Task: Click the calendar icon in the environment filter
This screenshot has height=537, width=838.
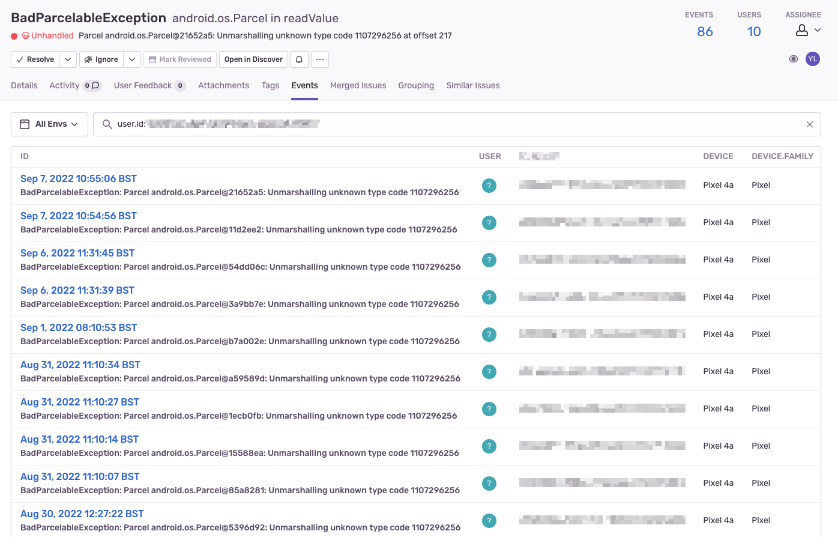Action: point(24,124)
